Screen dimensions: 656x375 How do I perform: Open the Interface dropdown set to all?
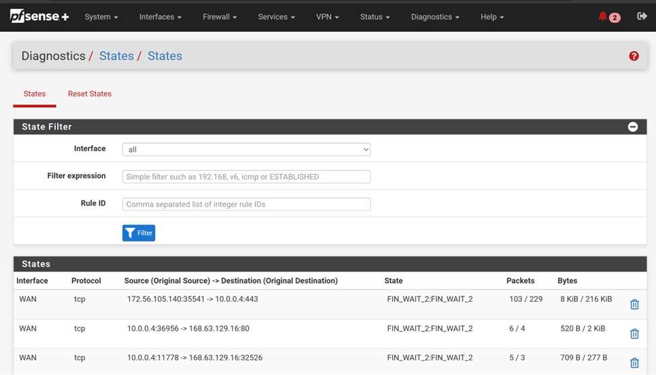point(246,149)
